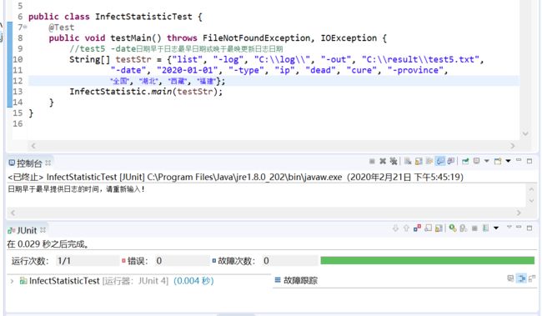Toggle Scroll Lock in the console toolbar
This screenshot has width=542, height=316.
[x=419, y=161]
